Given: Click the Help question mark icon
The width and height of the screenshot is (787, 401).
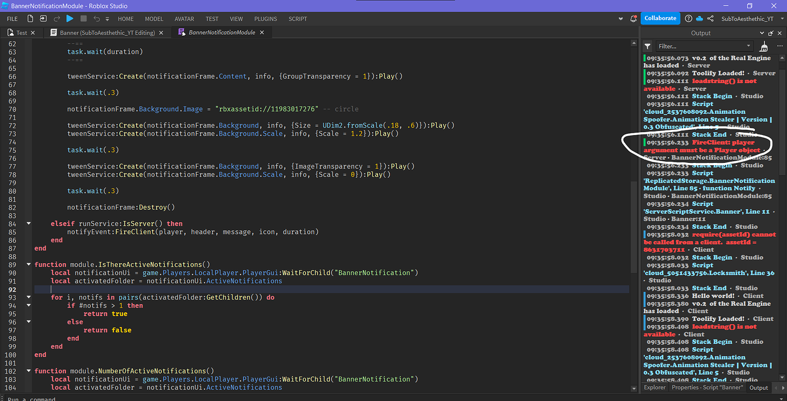Looking at the screenshot, I should [x=689, y=19].
